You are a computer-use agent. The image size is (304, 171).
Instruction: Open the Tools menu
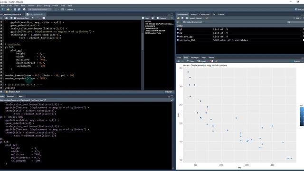point(63,6)
